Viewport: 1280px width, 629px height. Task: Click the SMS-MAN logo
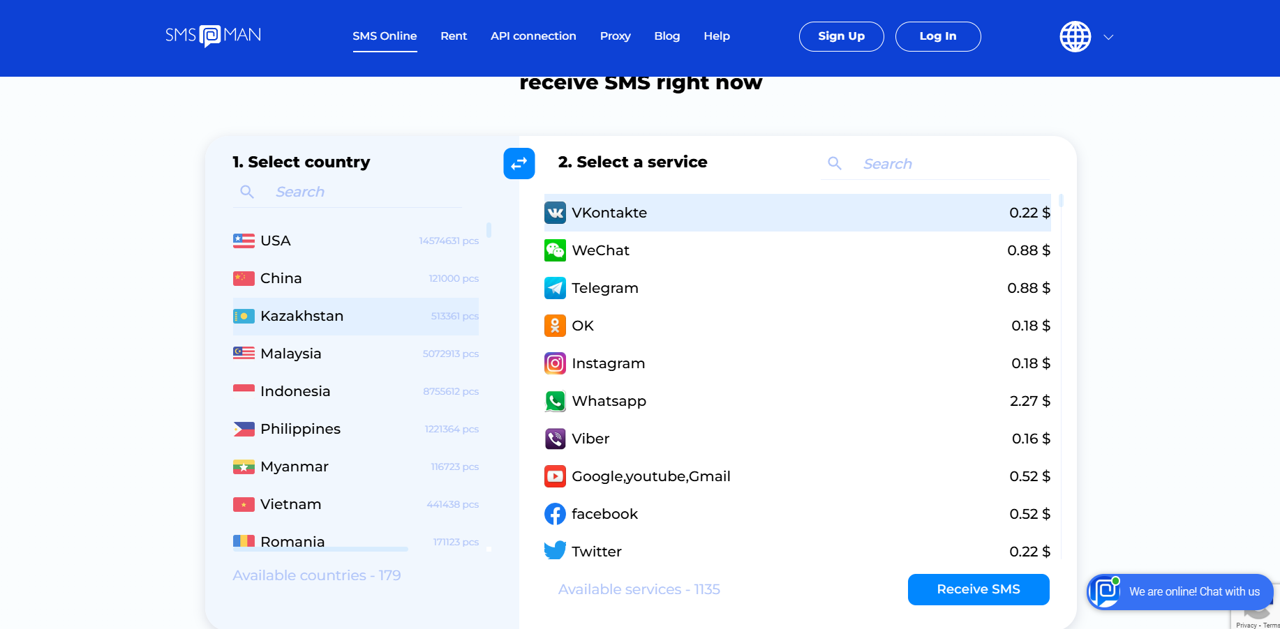pyautogui.click(x=213, y=36)
